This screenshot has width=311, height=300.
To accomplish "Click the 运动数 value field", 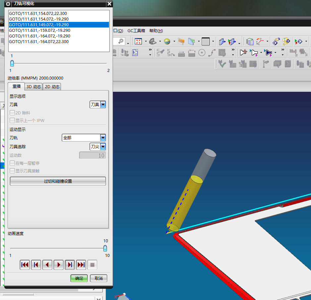I will tap(93, 155).
